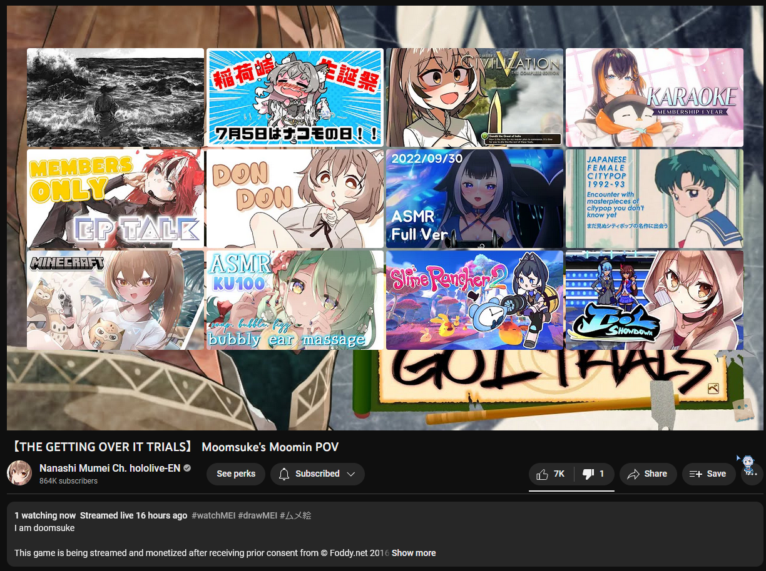Image resolution: width=766 pixels, height=571 pixels.
Task: Like the video with thumbs up
Action: pyautogui.click(x=550, y=474)
